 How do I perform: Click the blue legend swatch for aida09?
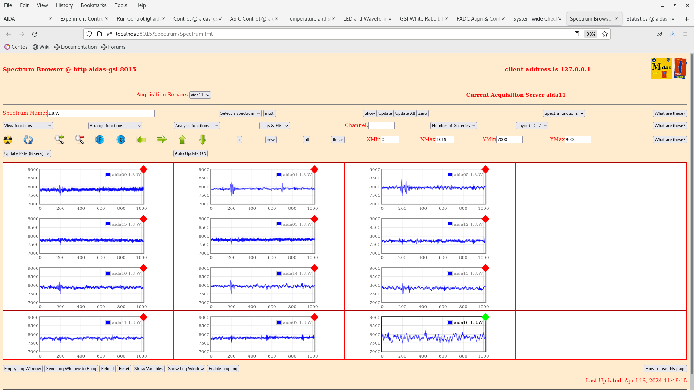point(108,175)
